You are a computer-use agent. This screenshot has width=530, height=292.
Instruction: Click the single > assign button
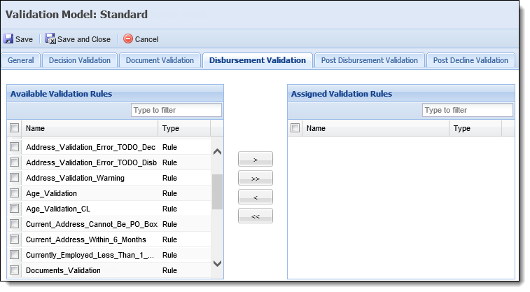[255, 159]
